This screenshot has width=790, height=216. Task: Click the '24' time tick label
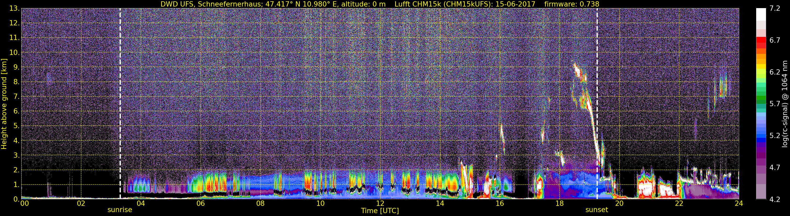739,204
